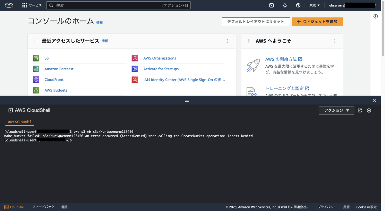Open the S3 service link
Viewport: 385px width, 211px height.
[47, 58]
